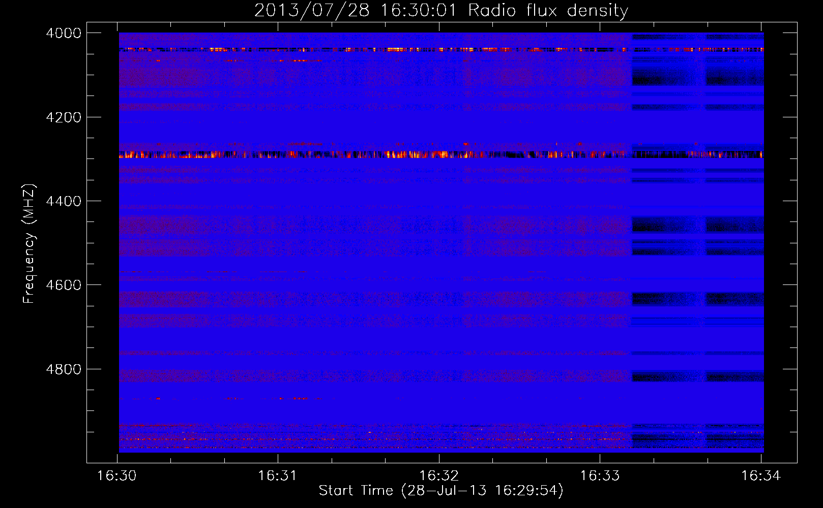
Task: Click the 'Start Time (28-Jul-13 16:29:54)' label
Action: coord(441,490)
